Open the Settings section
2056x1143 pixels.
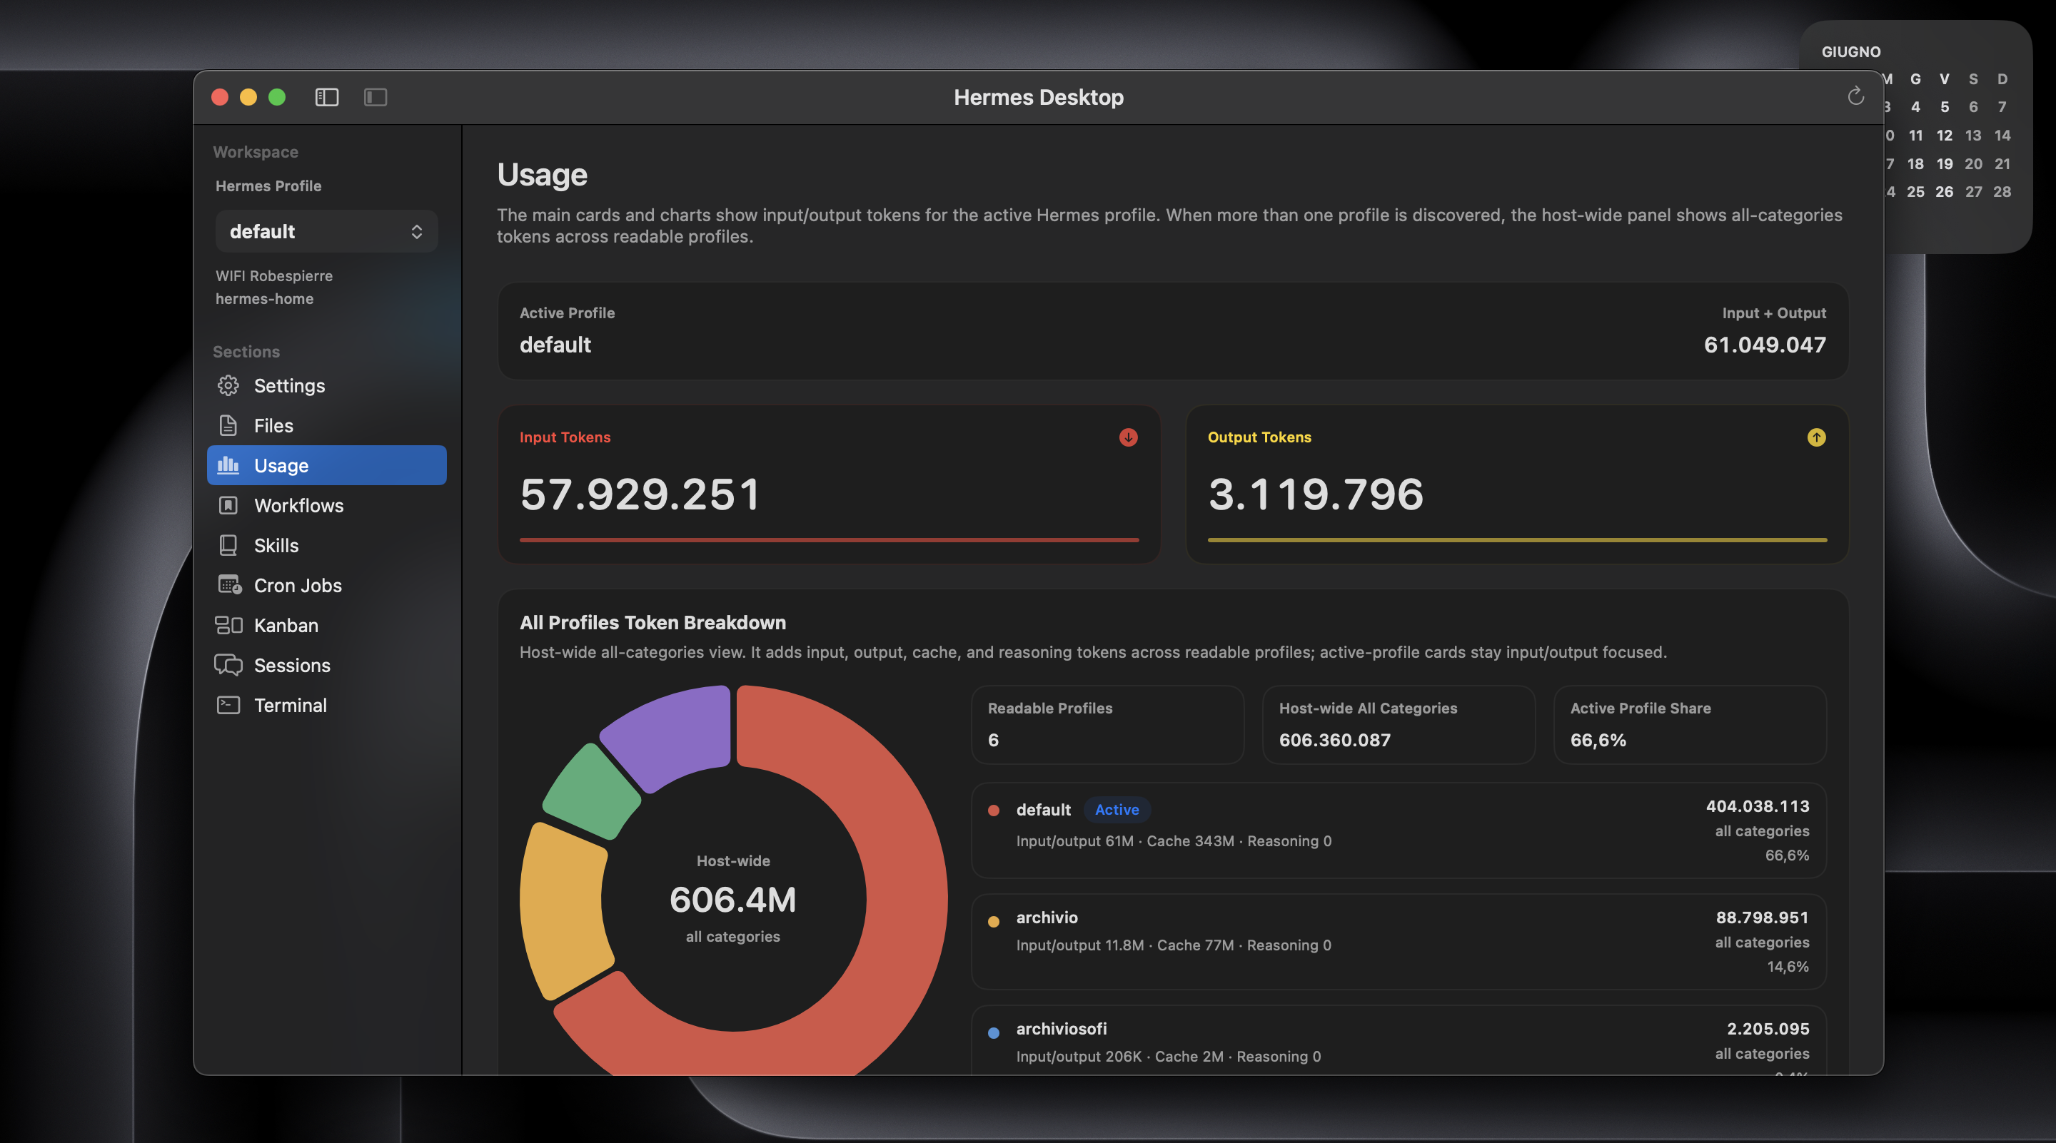coord(326,385)
